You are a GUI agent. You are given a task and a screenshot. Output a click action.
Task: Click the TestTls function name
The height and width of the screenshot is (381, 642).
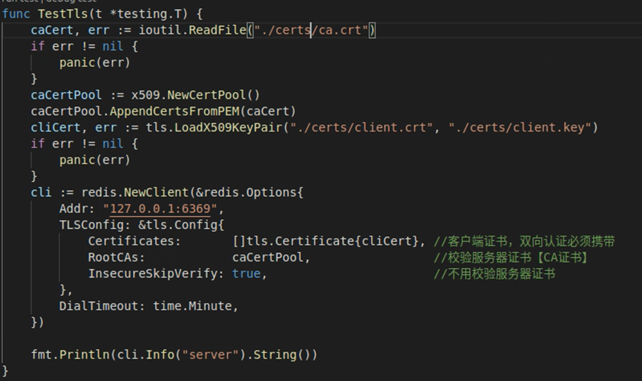coord(62,14)
